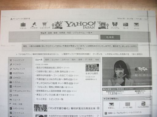Switch to the 国内 news tab
Screen dimensions: 157x117
point(74,60)
